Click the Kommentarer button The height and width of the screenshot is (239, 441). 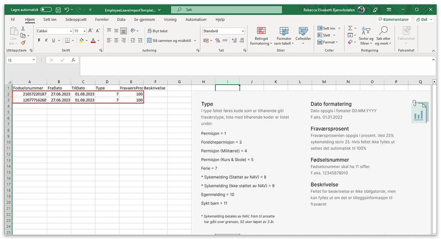pyautogui.click(x=393, y=19)
